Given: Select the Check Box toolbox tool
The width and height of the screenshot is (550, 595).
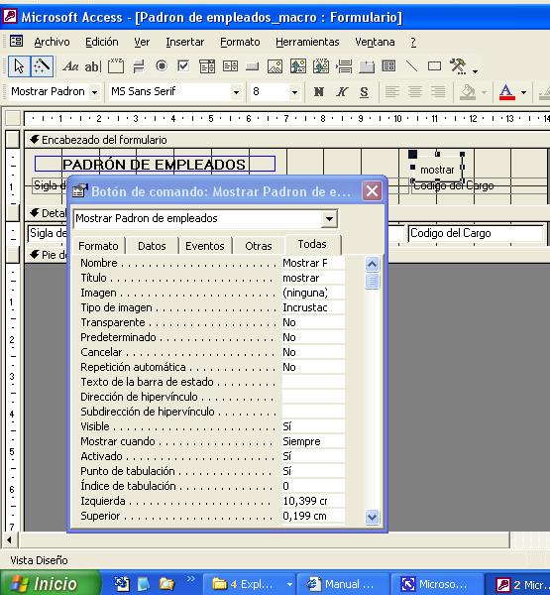Looking at the screenshot, I should [x=183, y=66].
